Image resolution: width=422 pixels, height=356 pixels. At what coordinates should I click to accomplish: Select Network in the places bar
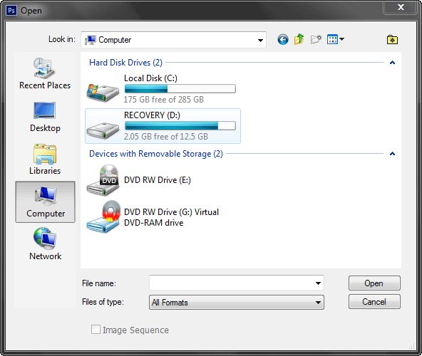pos(45,244)
